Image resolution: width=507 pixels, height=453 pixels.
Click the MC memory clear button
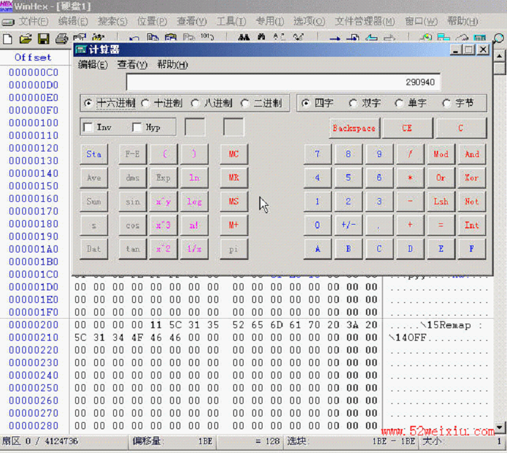coord(234,154)
